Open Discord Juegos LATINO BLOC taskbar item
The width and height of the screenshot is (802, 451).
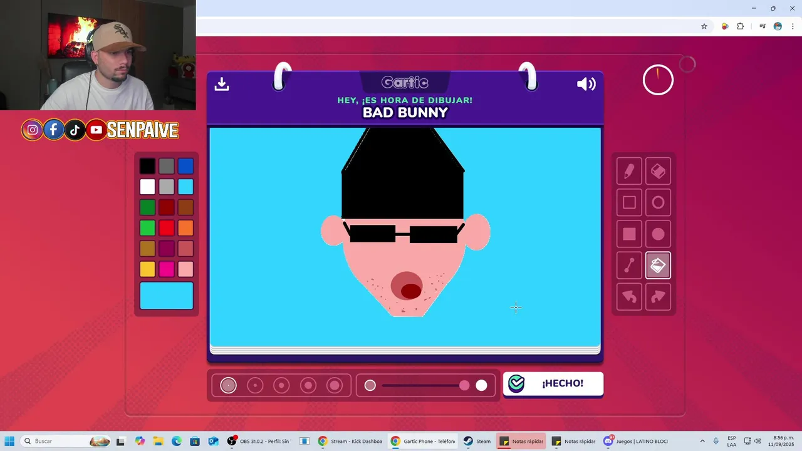[637, 441]
